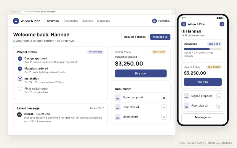Tap the Message us button on phone
The image size is (237, 148).
point(203,117)
